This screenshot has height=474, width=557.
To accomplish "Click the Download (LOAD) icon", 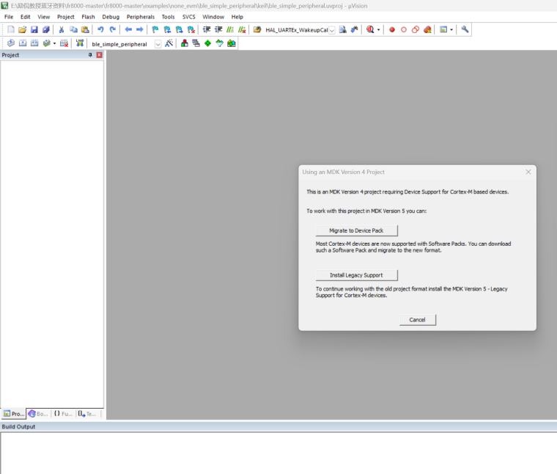I will tap(79, 43).
